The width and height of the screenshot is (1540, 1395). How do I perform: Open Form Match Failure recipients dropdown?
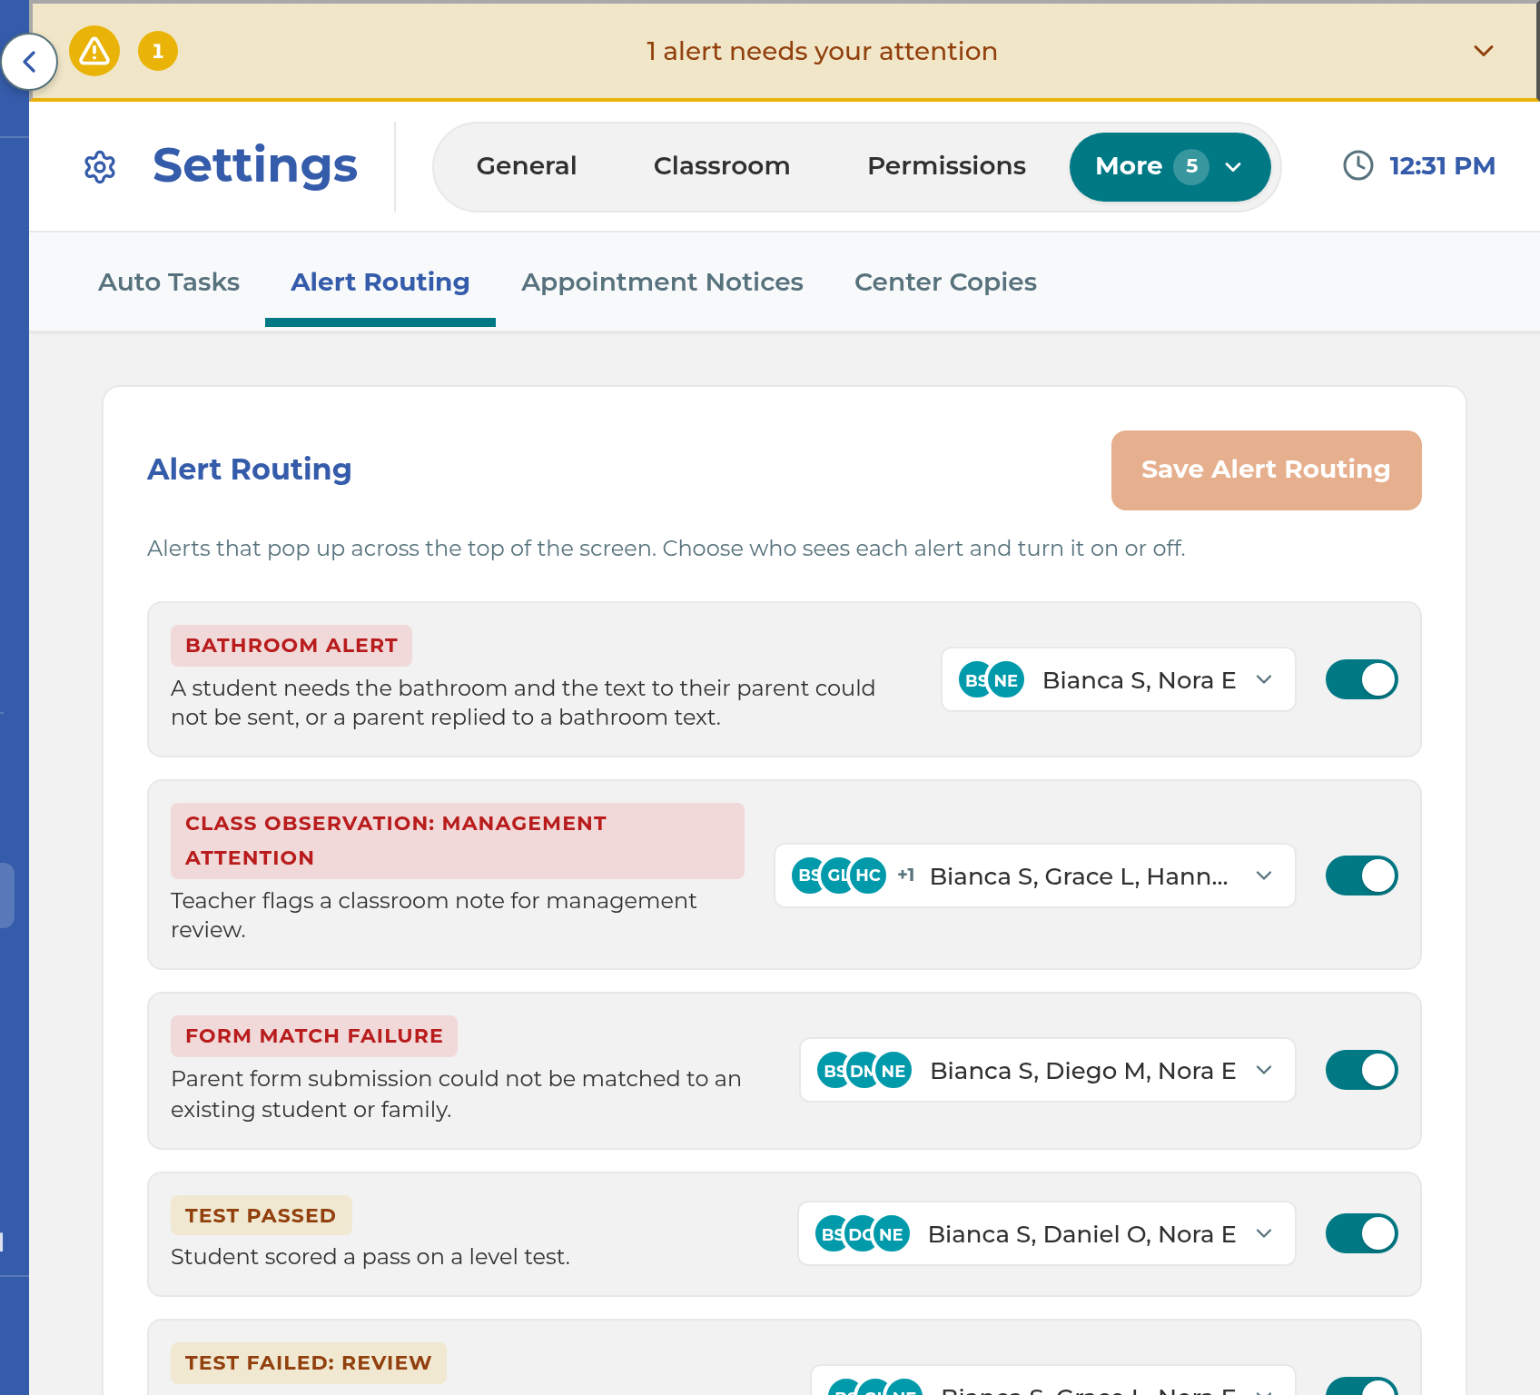(x=1047, y=1070)
